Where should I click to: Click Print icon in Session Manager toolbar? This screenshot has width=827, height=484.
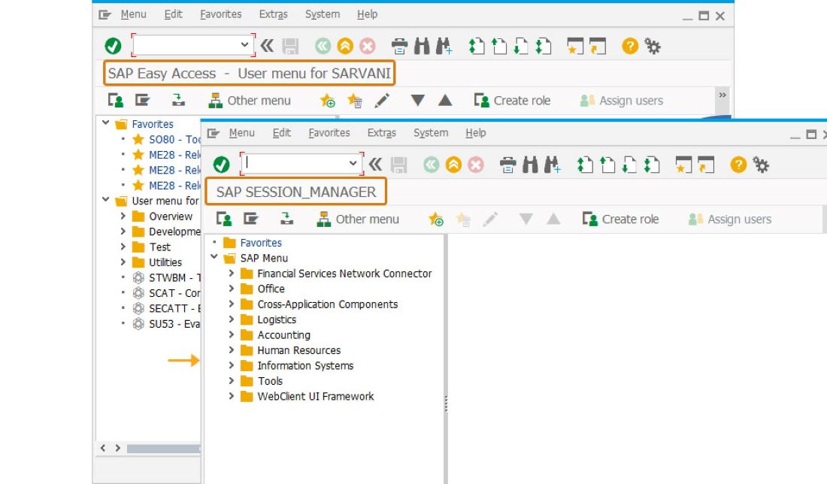508,165
